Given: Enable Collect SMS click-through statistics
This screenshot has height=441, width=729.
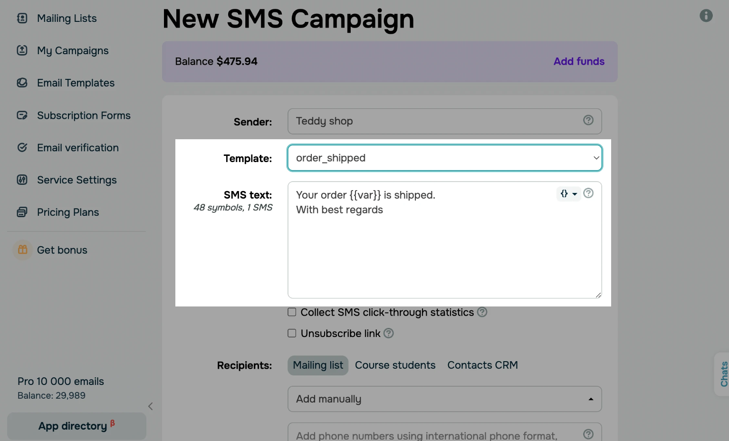Looking at the screenshot, I should tap(292, 312).
